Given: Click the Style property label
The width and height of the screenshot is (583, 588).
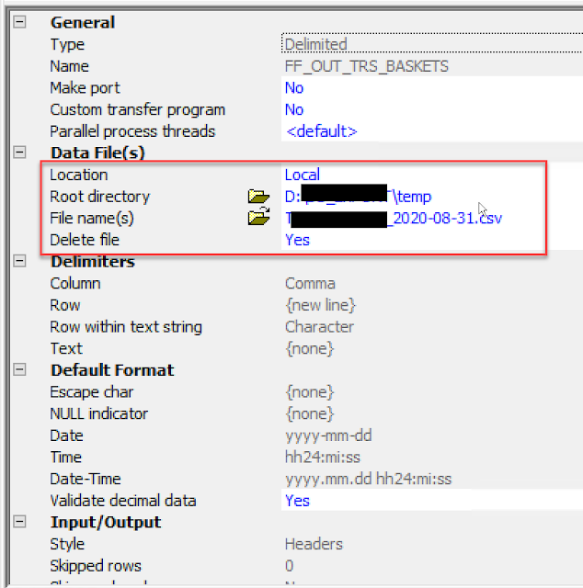Looking at the screenshot, I should tap(67, 544).
